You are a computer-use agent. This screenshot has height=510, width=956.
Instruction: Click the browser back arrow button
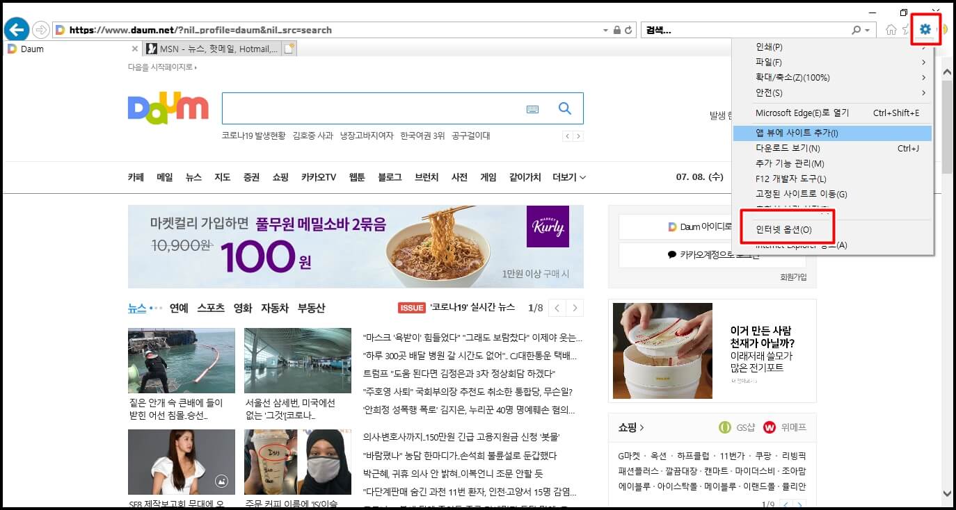tap(16, 30)
